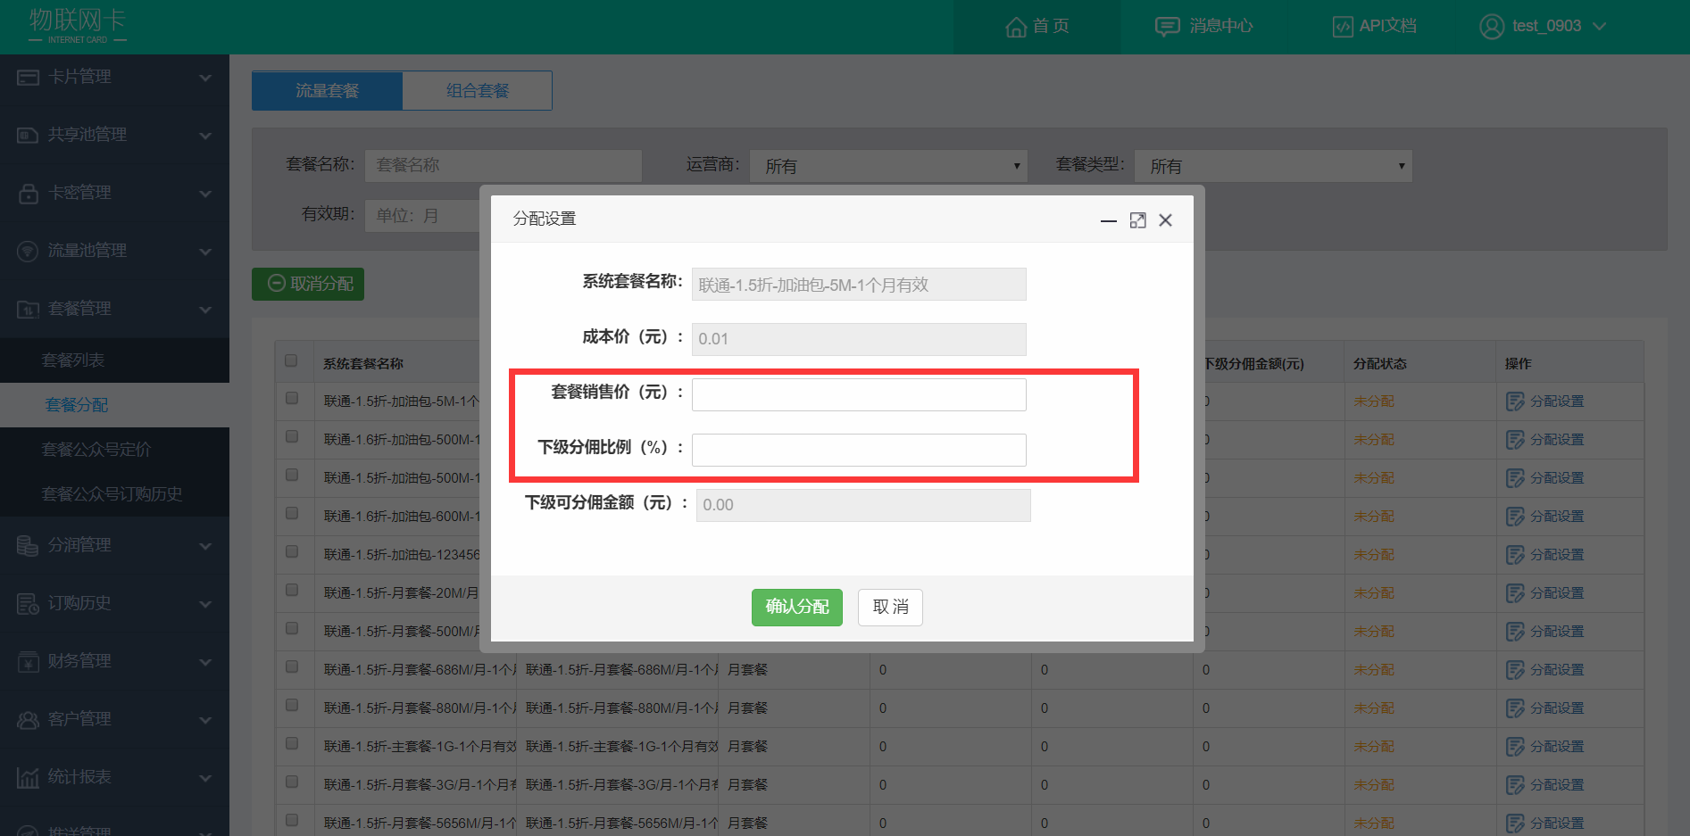Click 分配设置 icon for 月套餐-5656M row

click(1515, 824)
